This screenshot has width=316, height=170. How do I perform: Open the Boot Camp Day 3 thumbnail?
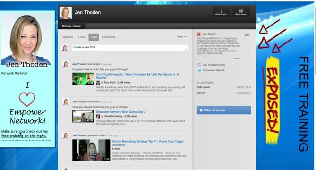(83, 116)
